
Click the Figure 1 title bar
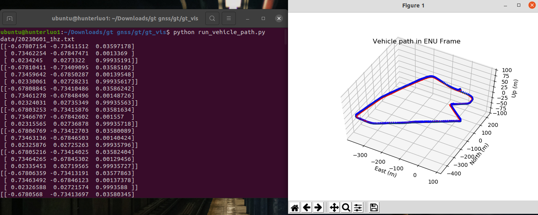coord(413,5)
